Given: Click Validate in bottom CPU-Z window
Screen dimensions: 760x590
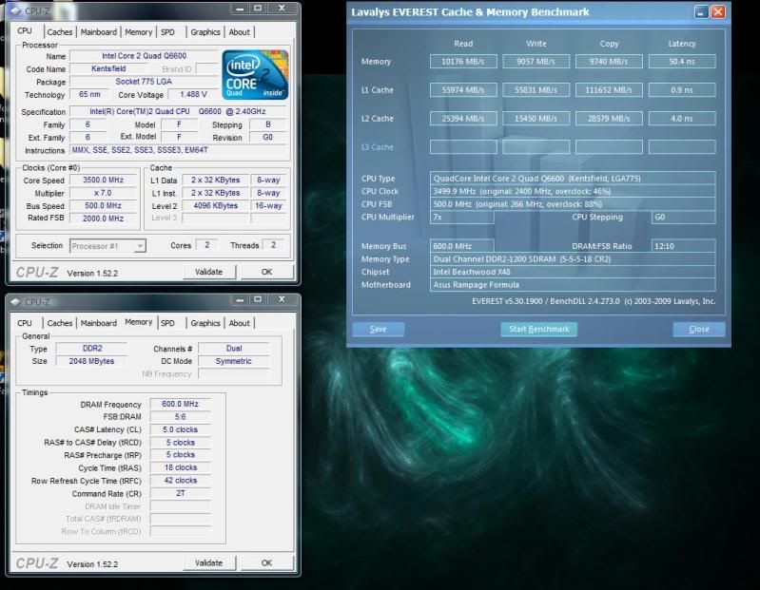Looking at the screenshot, I should pyautogui.click(x=209, y=562).
